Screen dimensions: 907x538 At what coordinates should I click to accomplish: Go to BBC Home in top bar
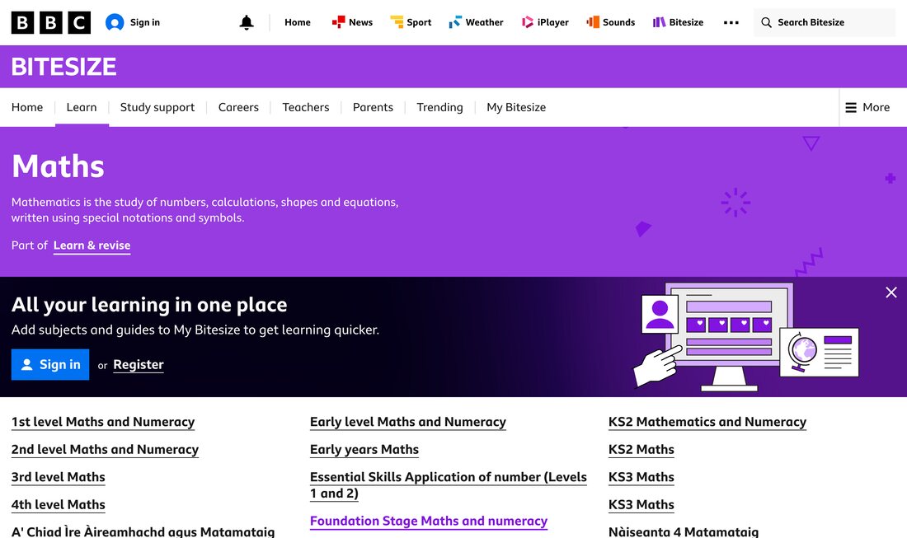(298, 22)
